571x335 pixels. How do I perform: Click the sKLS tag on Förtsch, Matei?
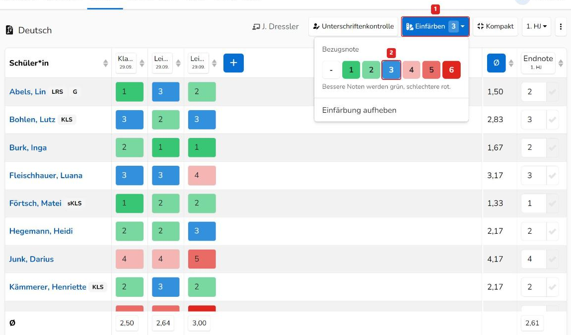point(74,203)
